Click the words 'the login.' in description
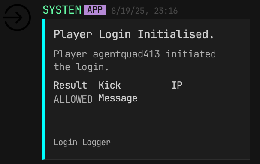This screenshot has width=260, height=164. [81, 67]
